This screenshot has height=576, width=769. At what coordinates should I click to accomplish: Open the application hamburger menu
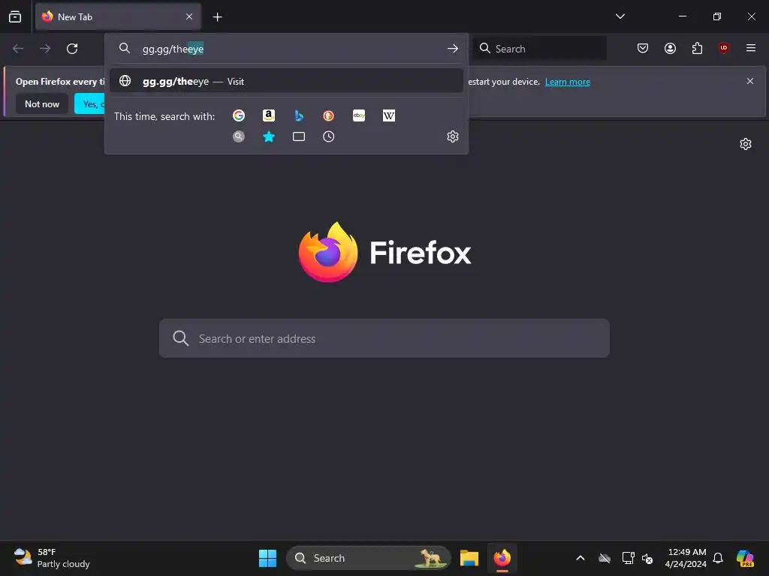coord(751,48)
